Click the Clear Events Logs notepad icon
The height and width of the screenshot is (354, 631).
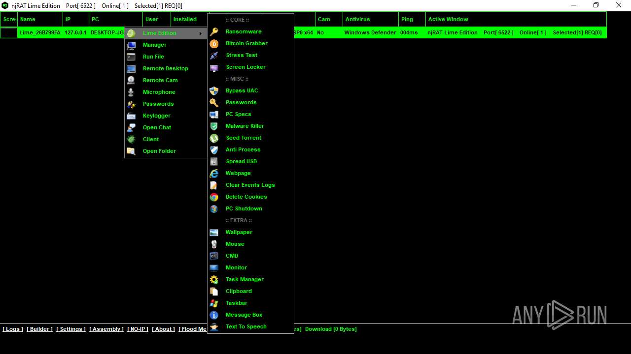point(214,185)
